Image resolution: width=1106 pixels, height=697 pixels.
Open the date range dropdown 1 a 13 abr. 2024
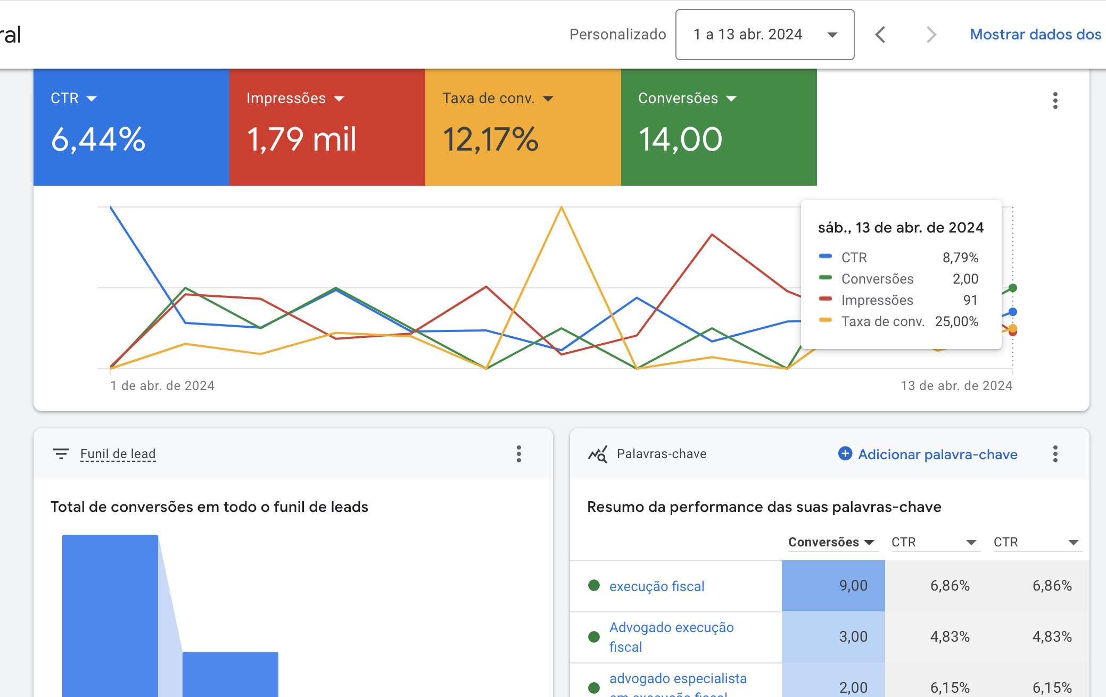(x=764, y=35)
